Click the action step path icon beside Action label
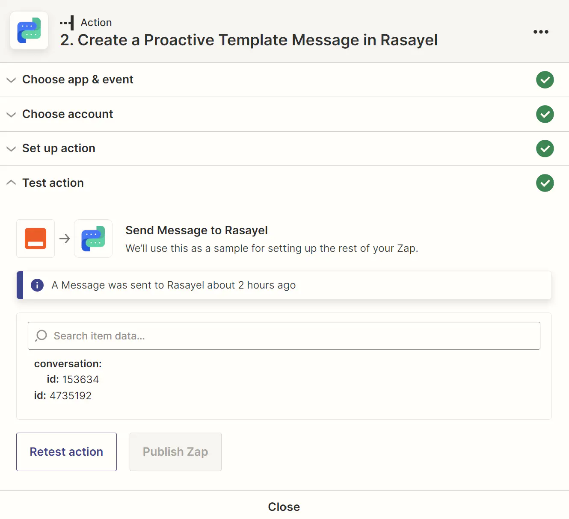 pos(67,23)
